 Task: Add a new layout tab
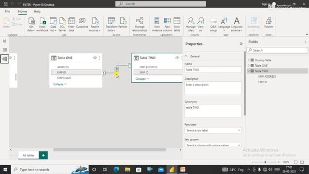[43, 155]
